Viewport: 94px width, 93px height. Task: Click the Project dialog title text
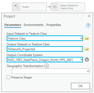(x=9, y=16)
